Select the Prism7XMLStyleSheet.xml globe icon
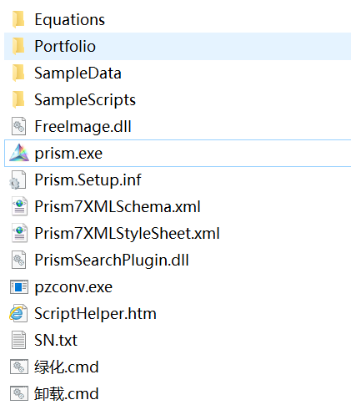Viewport: 351px width, 415px height. coord(19,233)
